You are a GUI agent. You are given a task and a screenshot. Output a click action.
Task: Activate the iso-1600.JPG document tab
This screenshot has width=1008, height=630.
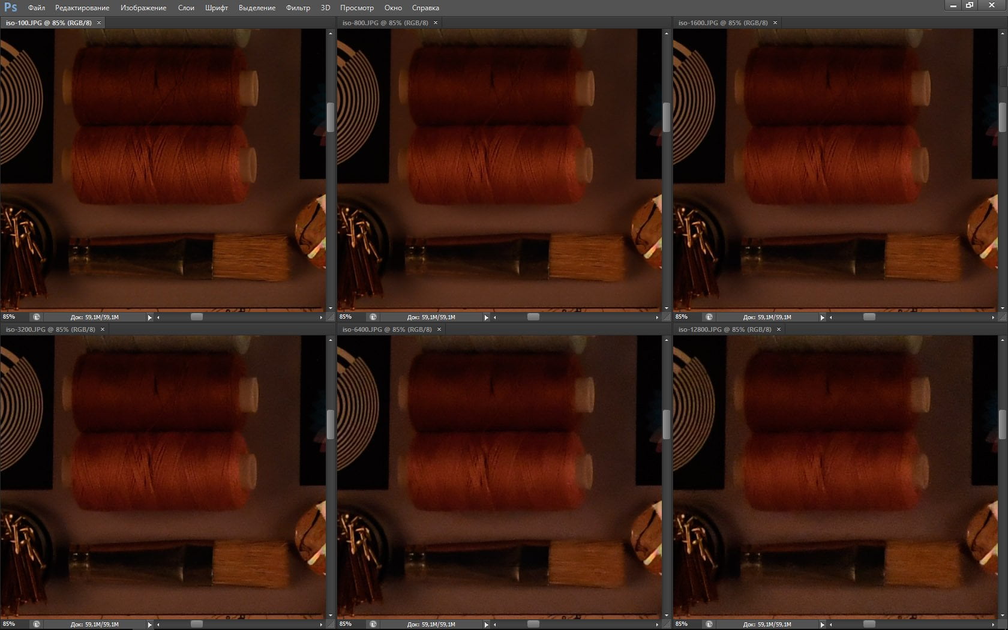point(723,23)
